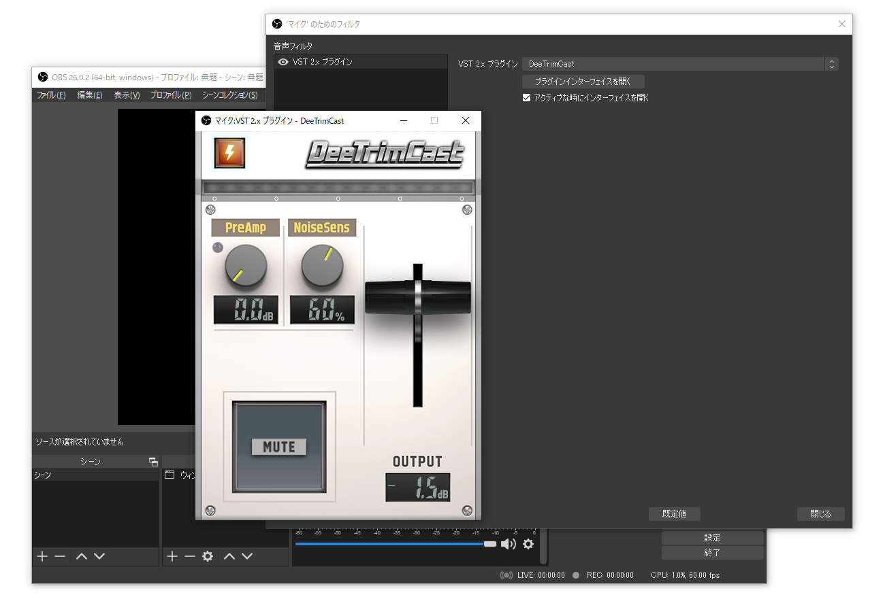Toggle the eye icon for VST 2.x plugin filter
The width and height of the screenshot is (885, 614).
283,62
